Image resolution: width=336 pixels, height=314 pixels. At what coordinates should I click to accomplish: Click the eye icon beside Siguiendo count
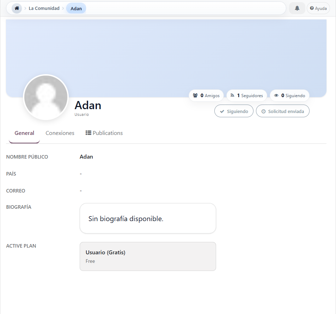276,95
